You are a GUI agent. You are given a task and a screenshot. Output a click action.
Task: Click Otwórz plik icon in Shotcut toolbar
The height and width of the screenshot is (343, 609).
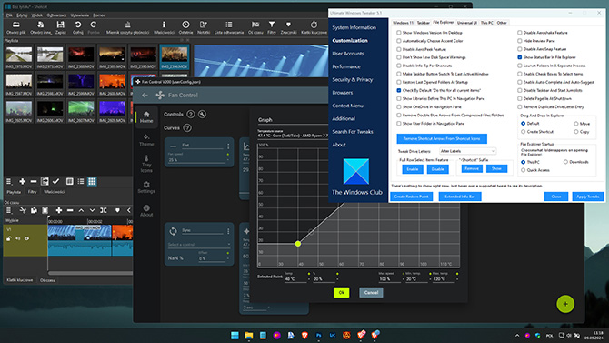[16, 25]
